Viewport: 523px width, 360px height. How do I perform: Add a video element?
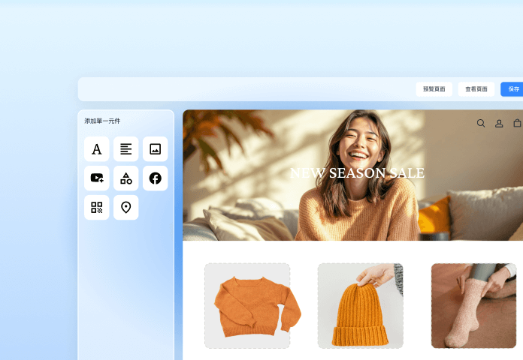click(x=97, y=178)
